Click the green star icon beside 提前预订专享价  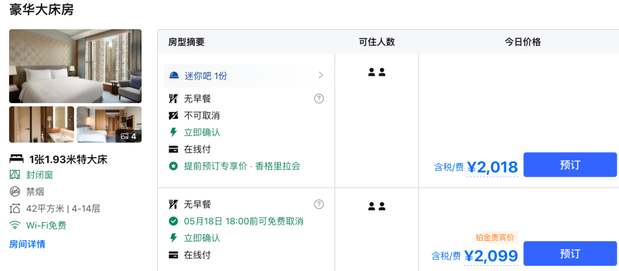coord(173,166)
